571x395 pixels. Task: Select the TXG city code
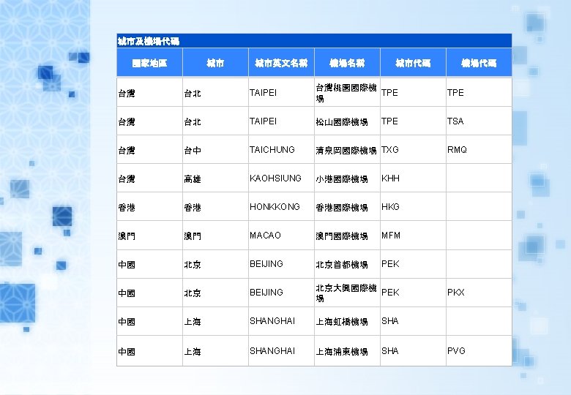390,150
